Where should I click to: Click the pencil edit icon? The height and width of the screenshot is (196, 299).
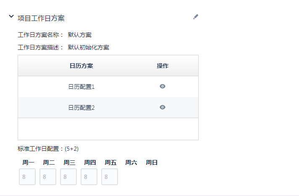[195, 17]
